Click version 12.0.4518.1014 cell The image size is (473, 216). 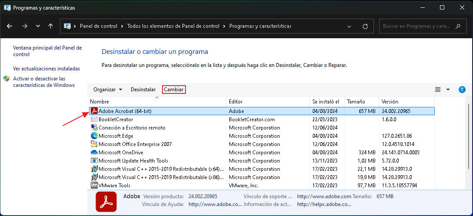(x=398, y=144)
